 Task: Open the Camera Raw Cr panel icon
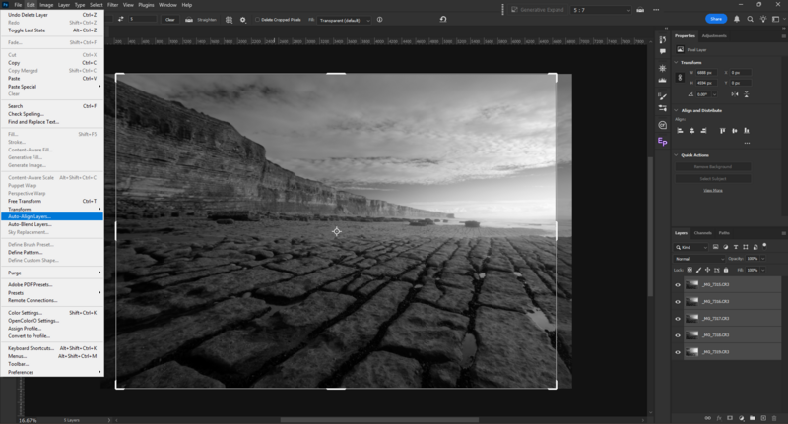pyautogui.click(x=662, y=125)
